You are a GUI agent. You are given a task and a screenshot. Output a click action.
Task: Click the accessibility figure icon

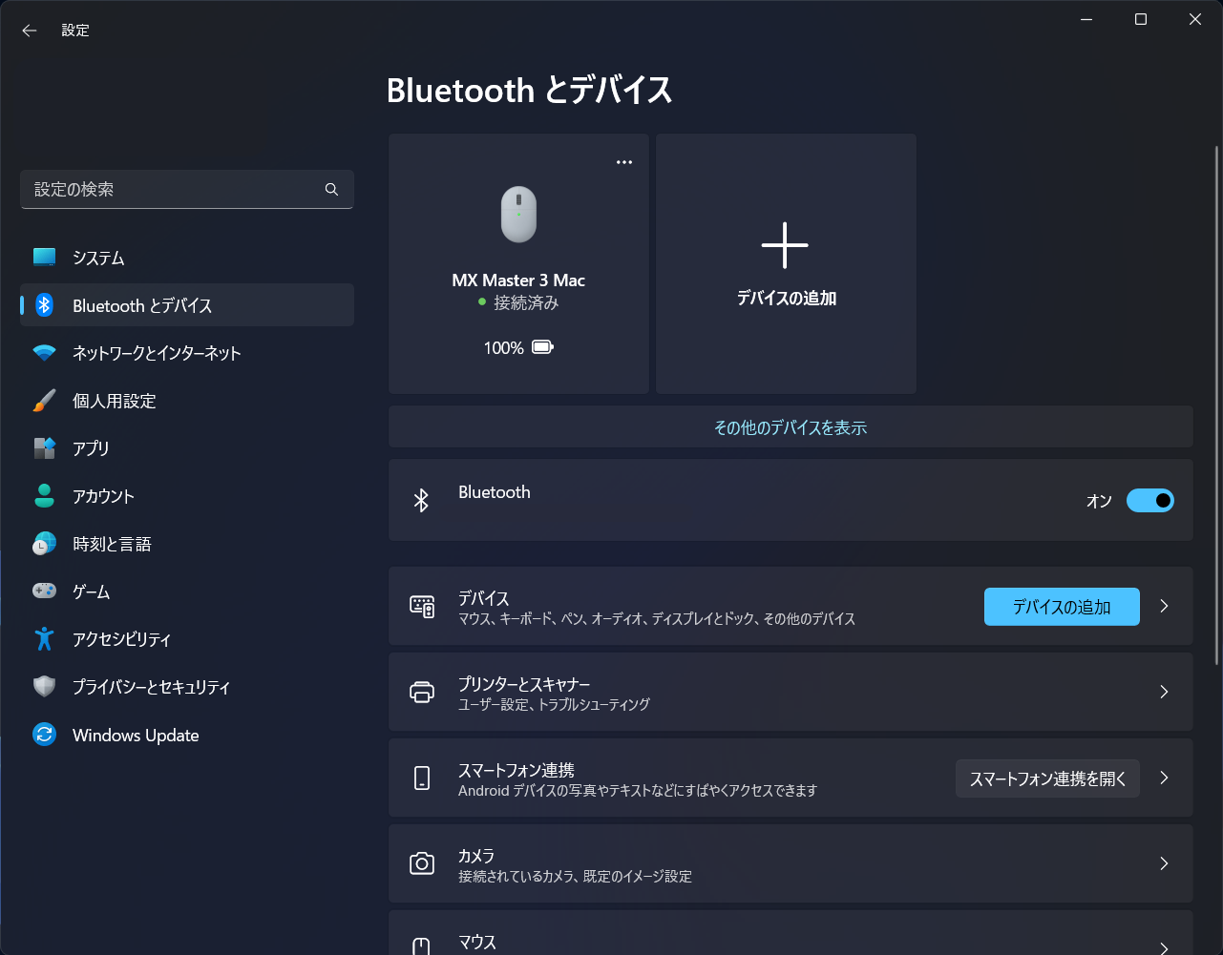[45, 639]
